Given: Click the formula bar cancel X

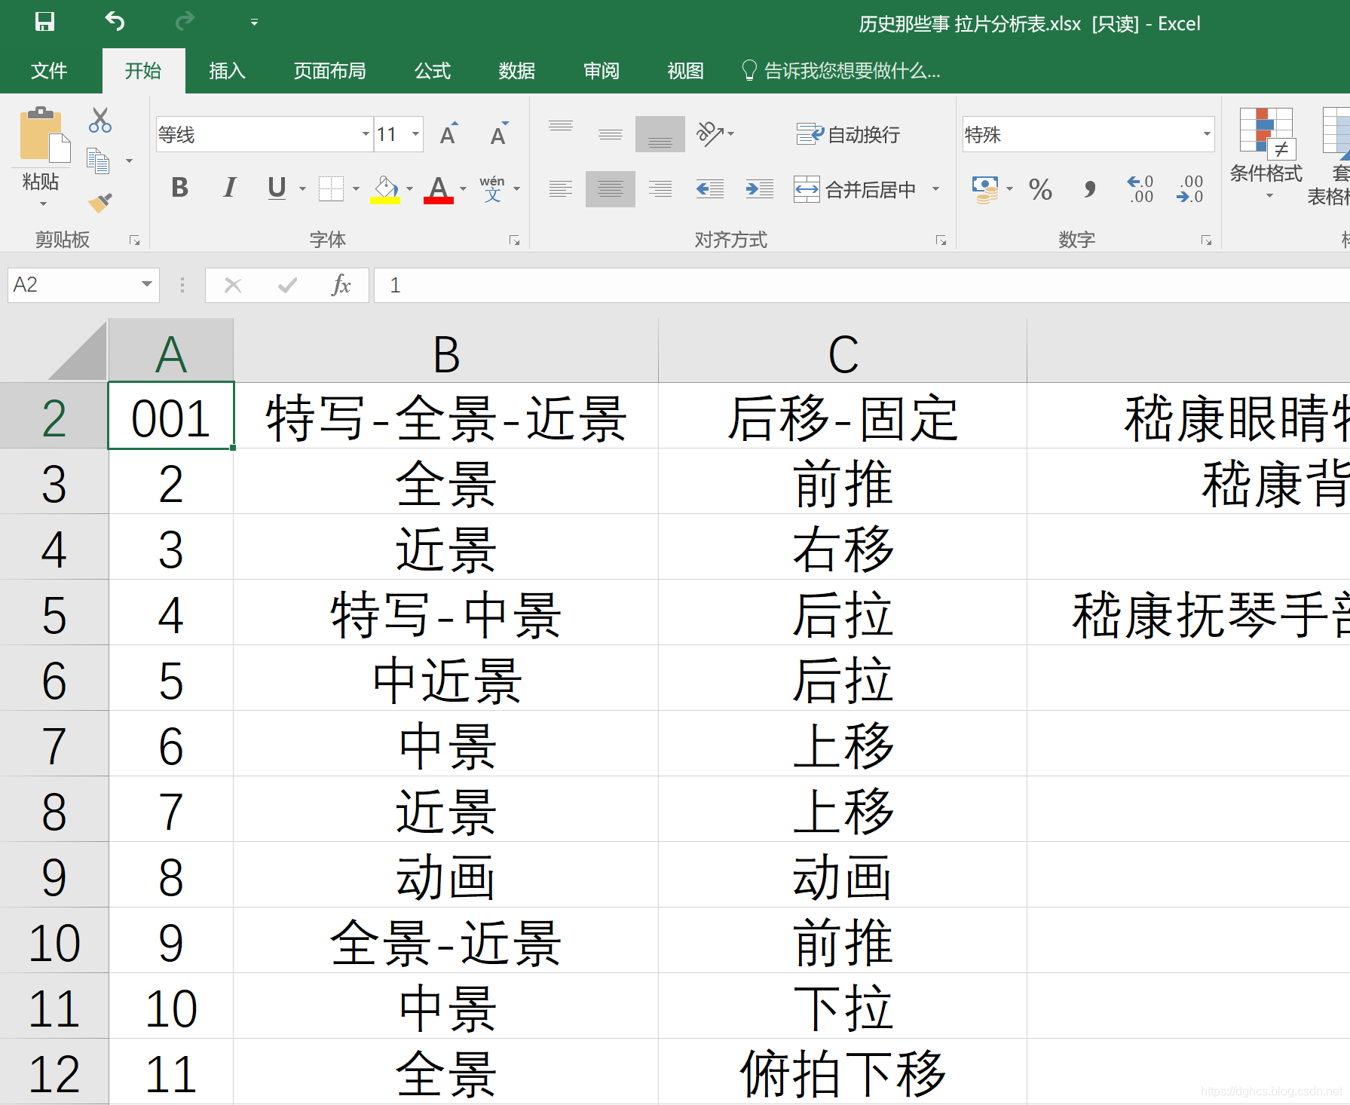Looking at the screenshot, I should [233, 285].
